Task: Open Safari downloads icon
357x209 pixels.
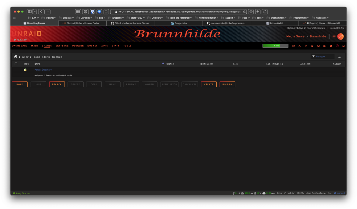Action: pos(251,12)
